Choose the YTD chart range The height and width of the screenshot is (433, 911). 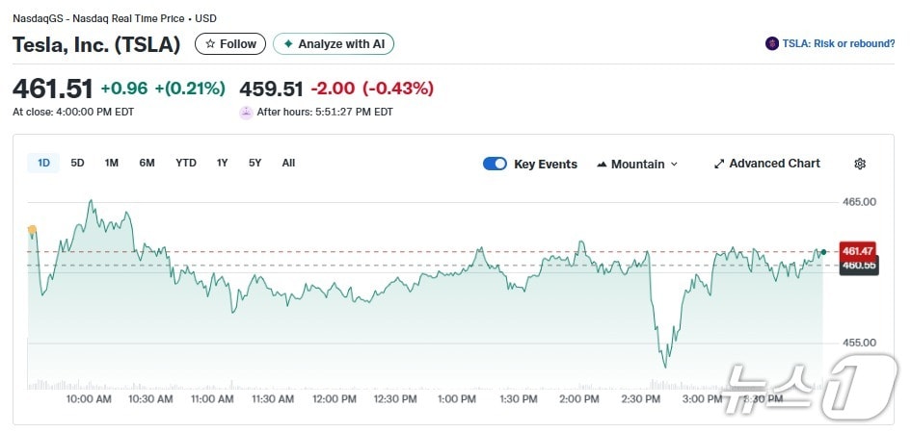point(186,163)
